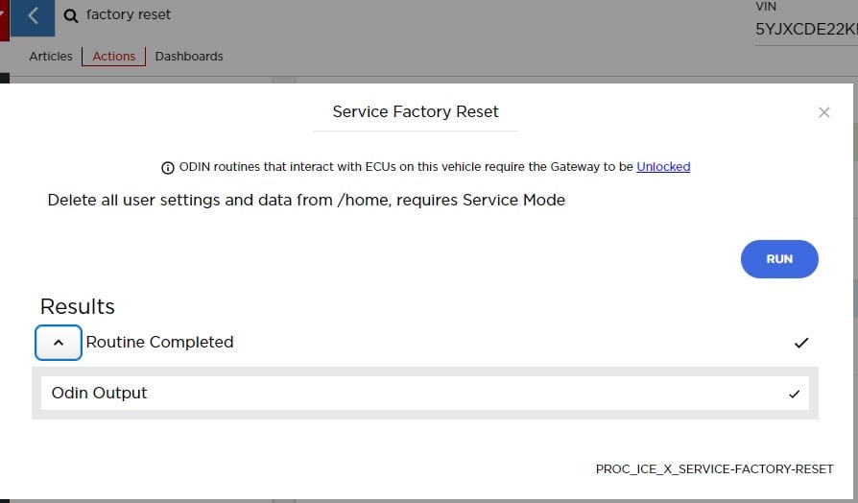Click the Service Factory Reset dialog title
Viewport: 858px width, 503px height.
[416, 112]
